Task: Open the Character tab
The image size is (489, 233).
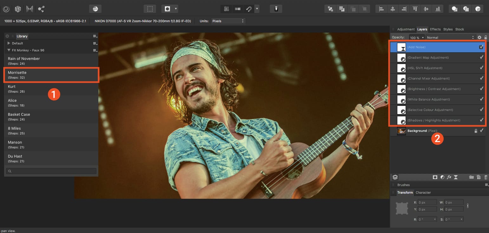Action: pos(423,192)
